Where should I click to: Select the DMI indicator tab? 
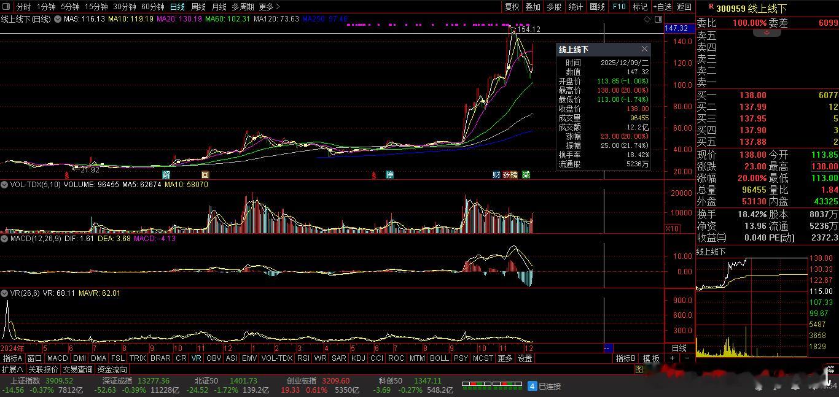click(79, 358)
